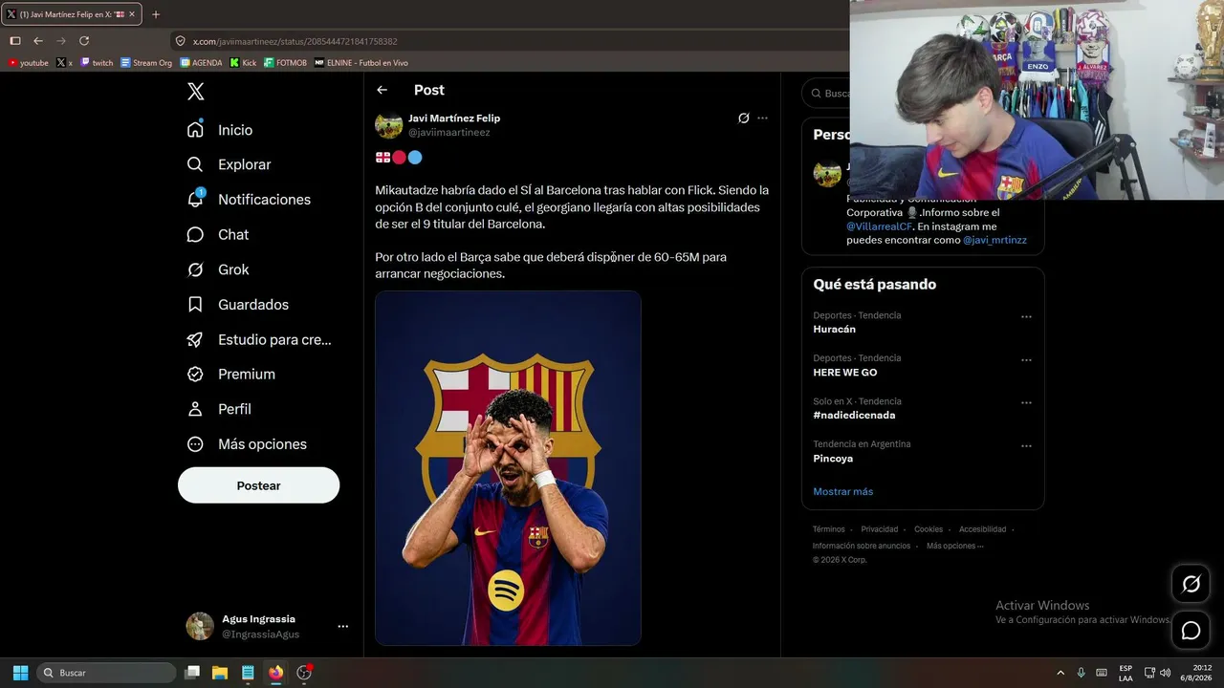
Task: Expand Más opciones footer link
Action: click(x=954, y=546)
